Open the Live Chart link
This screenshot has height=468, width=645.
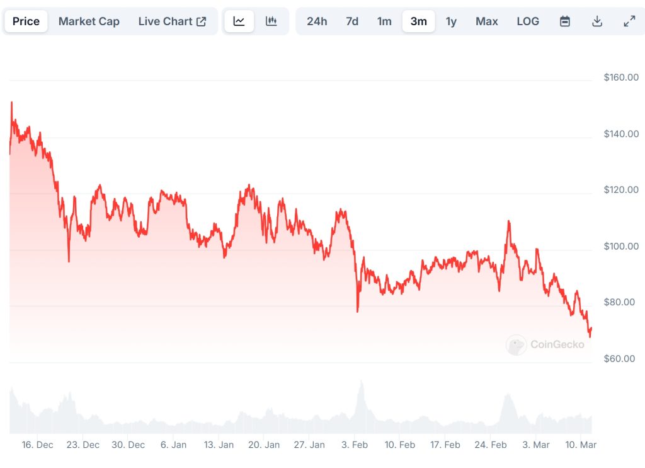165,21
